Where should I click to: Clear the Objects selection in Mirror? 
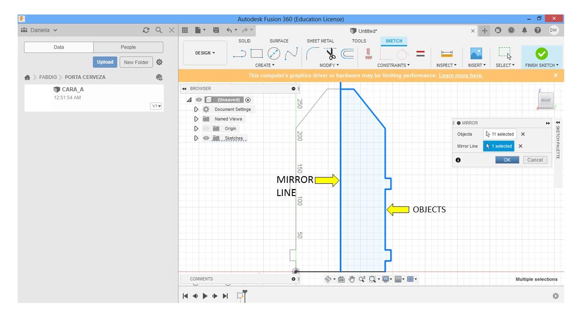523,134
